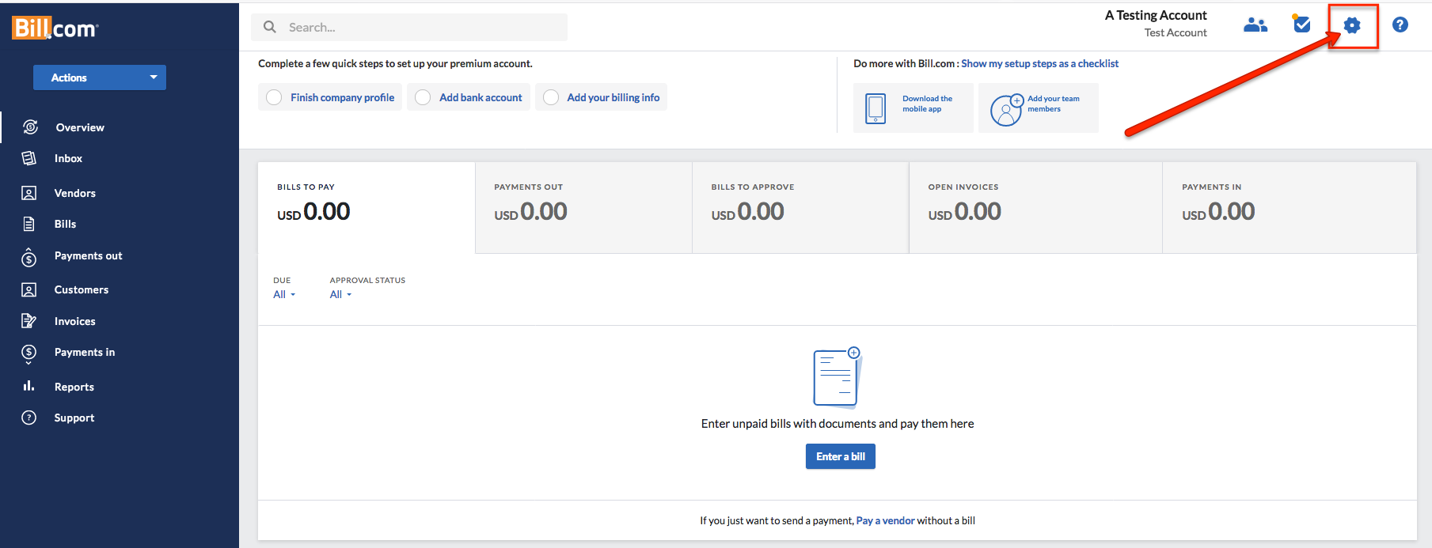Screen dimensions: 1432x548
Task: Focus the Search input field
Action: [x=409, y=27]
